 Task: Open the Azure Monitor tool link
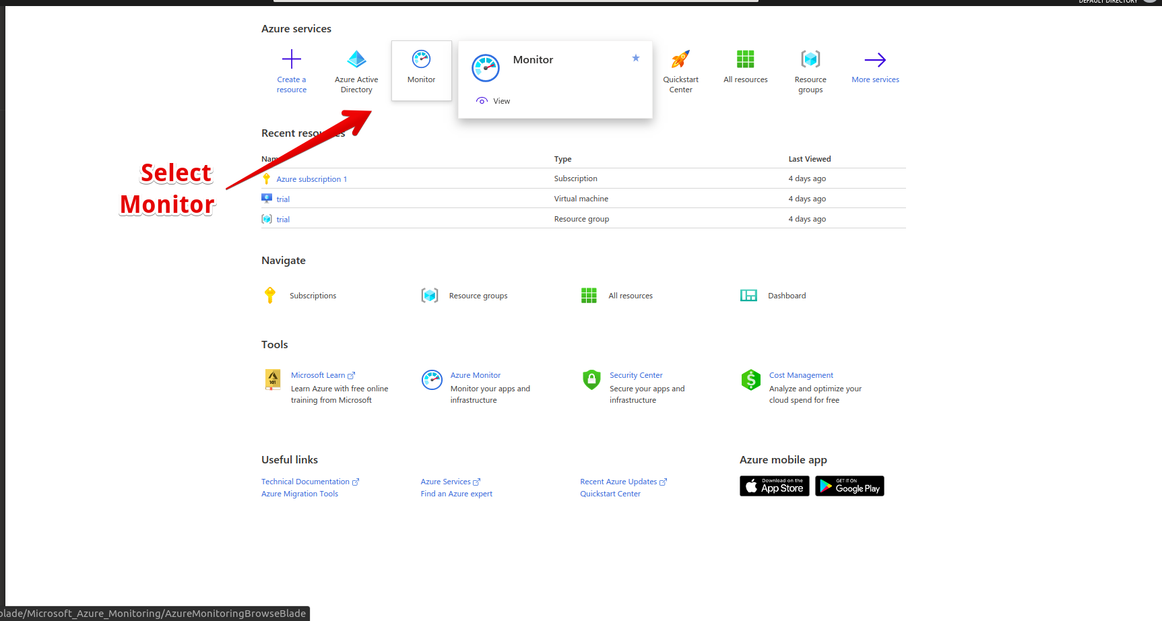[x=476, y=375]
